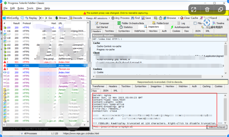Open the View menu
This screenshot has height=137, width=229.
click(x=39, y=8)
